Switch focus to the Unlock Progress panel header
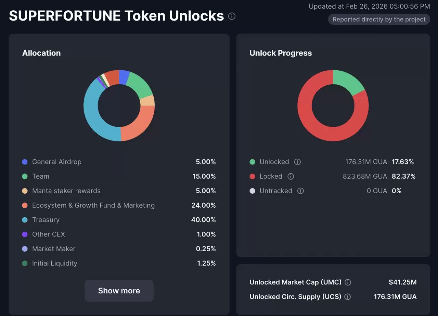This screenshot has width=438, height=316. [x=281, y=53]
